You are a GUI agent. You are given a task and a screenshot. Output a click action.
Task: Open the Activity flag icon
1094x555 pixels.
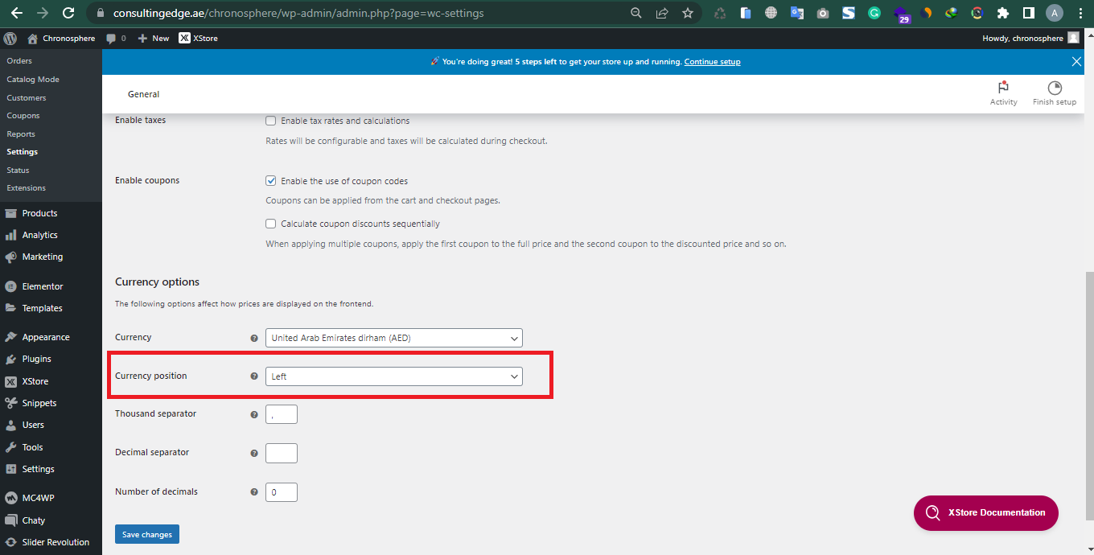point(1003,88)
